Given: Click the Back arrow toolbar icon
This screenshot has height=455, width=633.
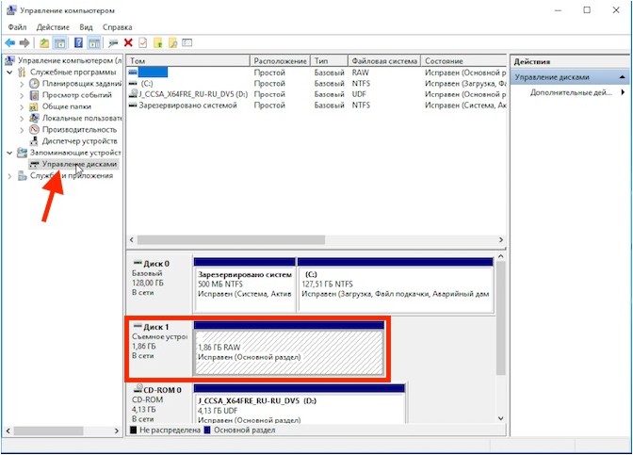Looking at the screenshot, I should (10, 42).
